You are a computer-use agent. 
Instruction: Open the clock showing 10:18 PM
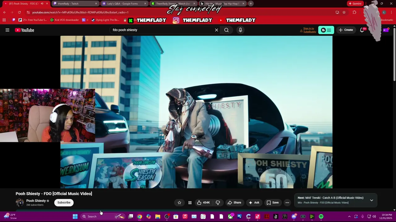pyautogui.click(x=387, y=216)
